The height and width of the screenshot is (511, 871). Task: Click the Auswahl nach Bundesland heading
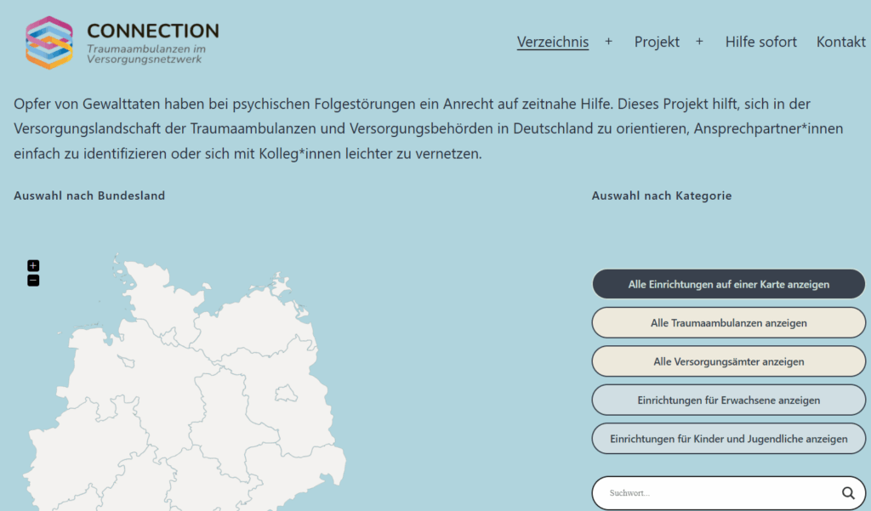89,196
